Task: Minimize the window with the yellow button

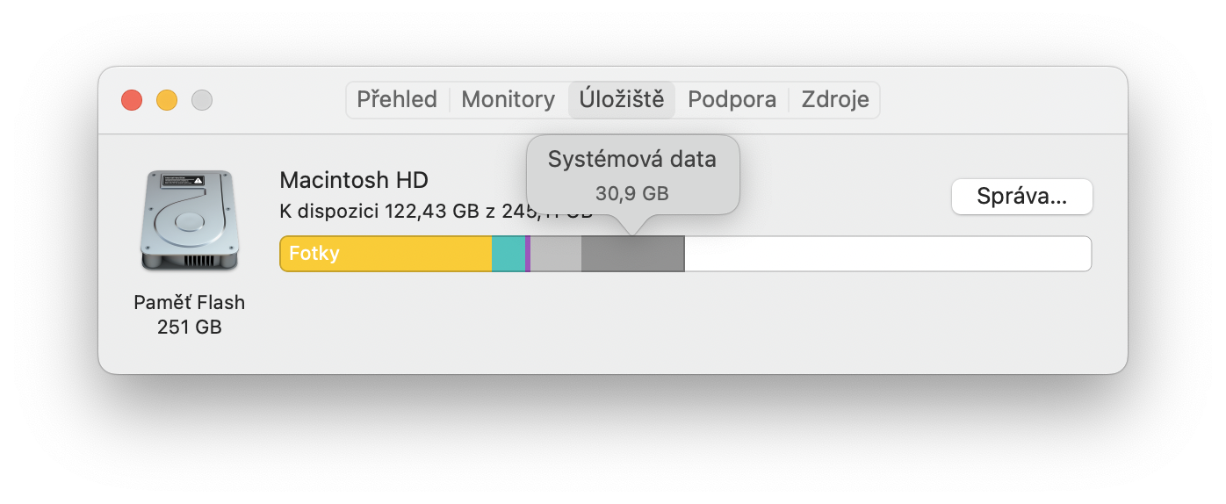Action: 167,100
